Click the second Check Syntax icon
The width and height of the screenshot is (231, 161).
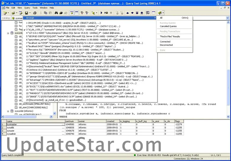tap(87, 13)
